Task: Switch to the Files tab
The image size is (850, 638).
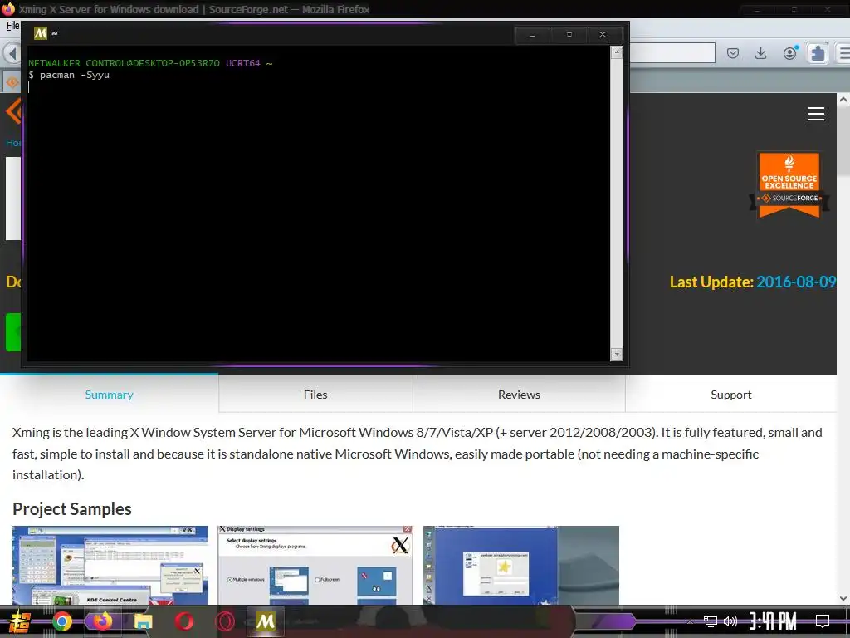Action: (315, 395)
